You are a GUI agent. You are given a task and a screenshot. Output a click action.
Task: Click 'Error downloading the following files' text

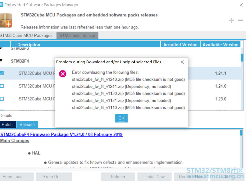pyautogui.click(x=105, y=72)
